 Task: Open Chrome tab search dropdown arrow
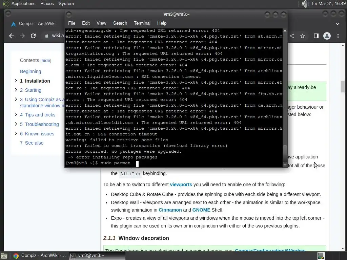coord(338,24)
